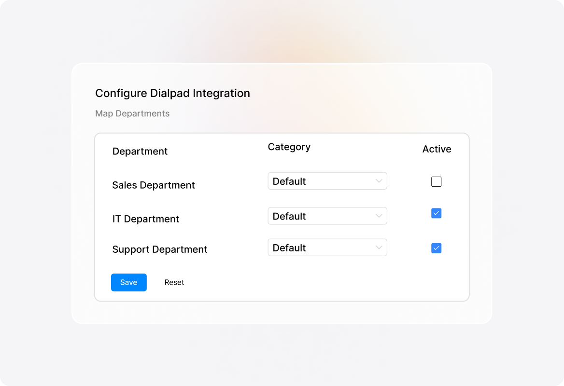The width and height of the screenshot is (564, 386).
Task: Select the IT Department row label
Action: point(146,219)
